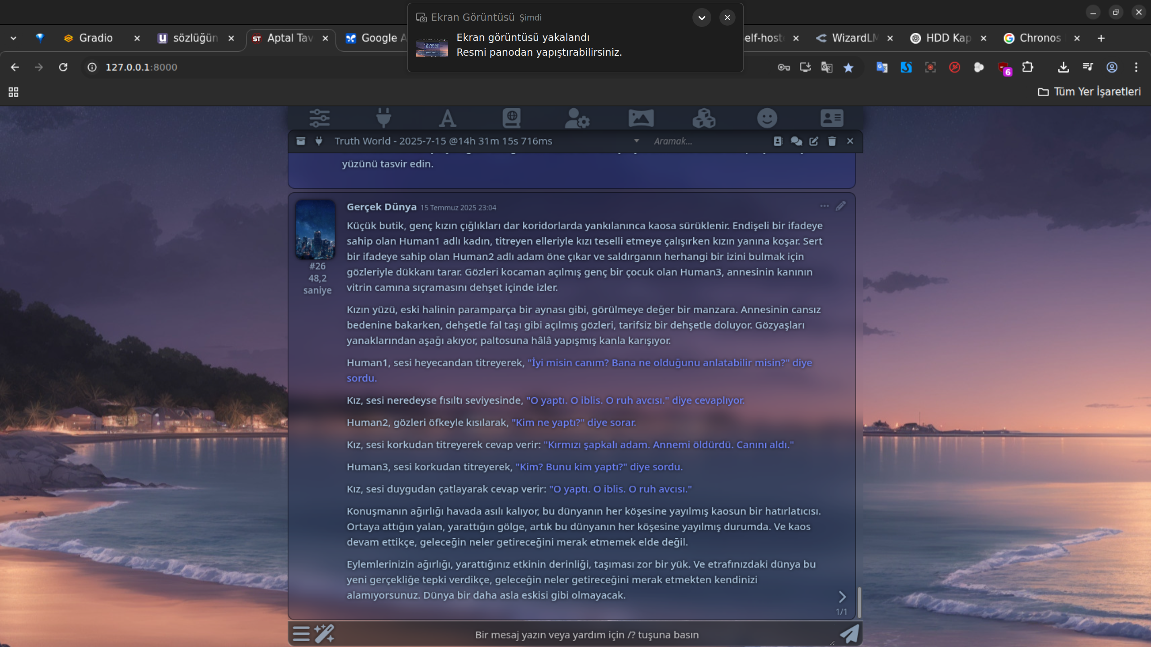The image size is (1151, 647).
Task: Open character management card icon
Action: coord(832,118)
